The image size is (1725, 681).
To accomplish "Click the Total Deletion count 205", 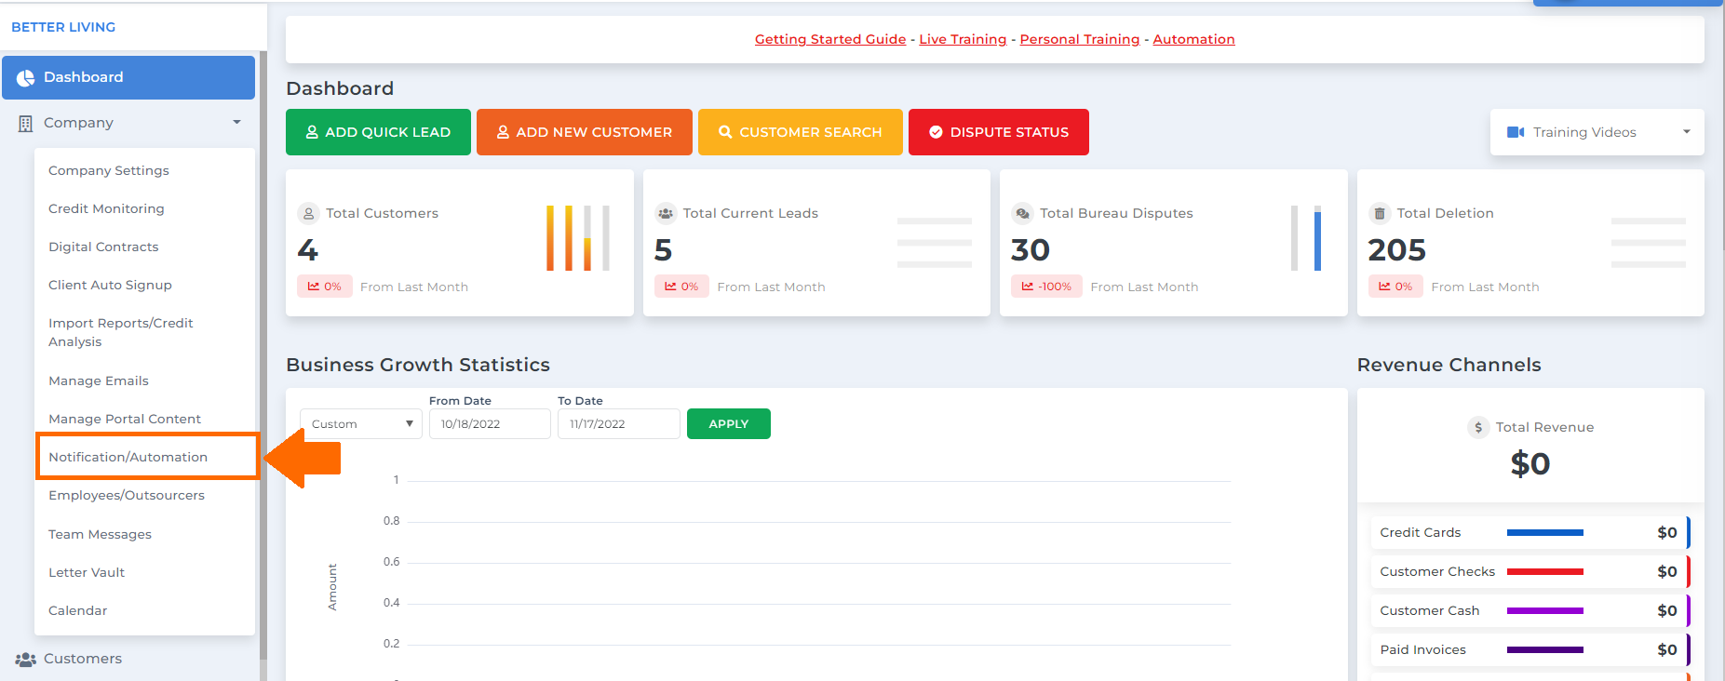I will pyautogui.click(x=1396, y=249).
